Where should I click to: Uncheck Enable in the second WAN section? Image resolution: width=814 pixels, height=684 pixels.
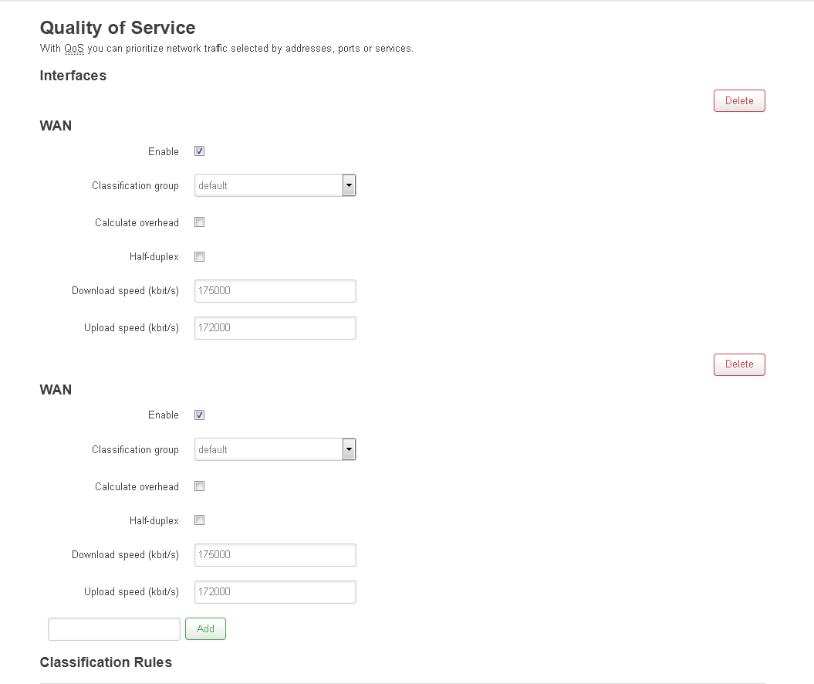[x=199, y=415]
